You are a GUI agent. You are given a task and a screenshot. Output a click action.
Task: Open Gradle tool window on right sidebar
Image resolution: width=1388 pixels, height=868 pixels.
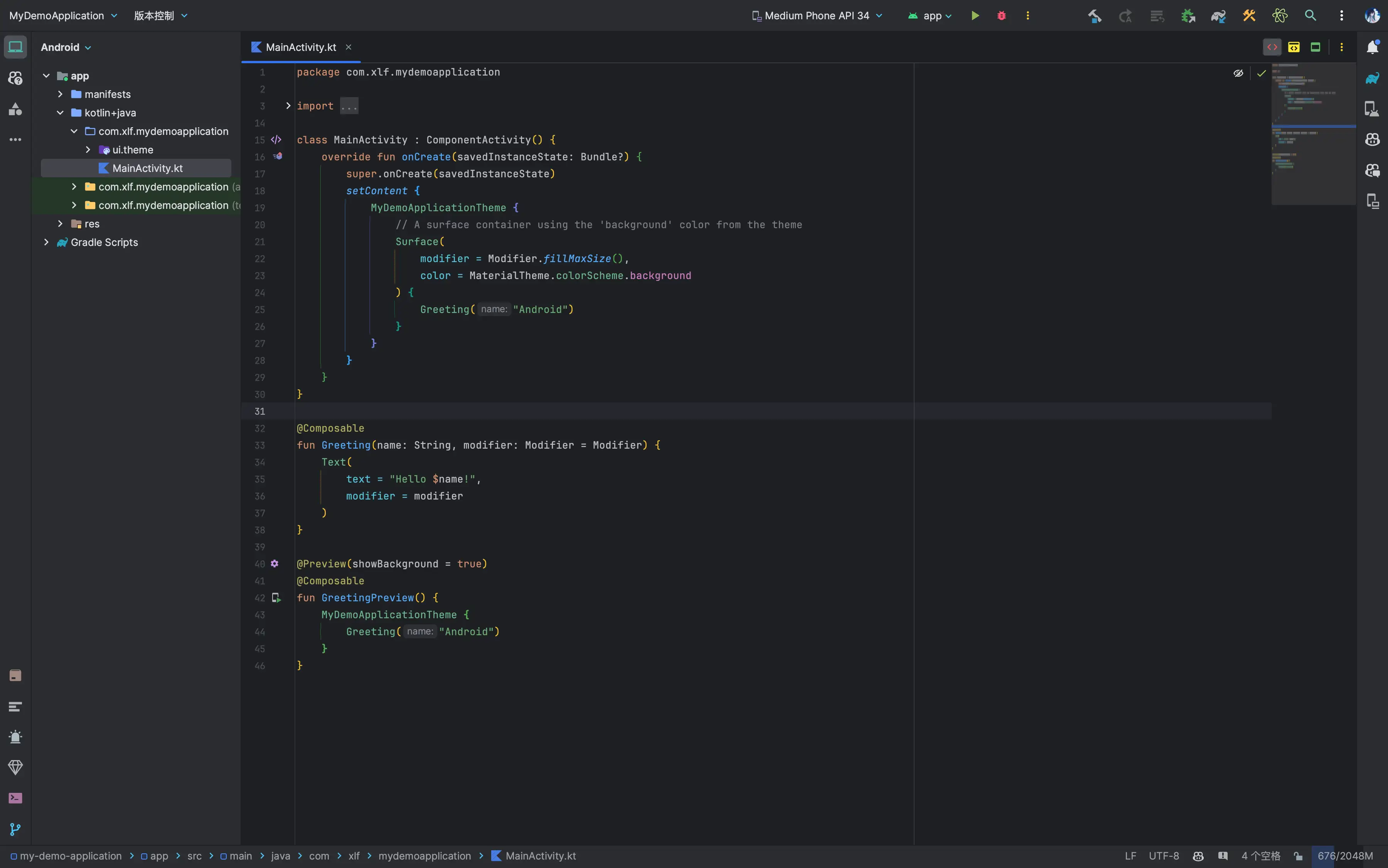(x=1373, y=78)
